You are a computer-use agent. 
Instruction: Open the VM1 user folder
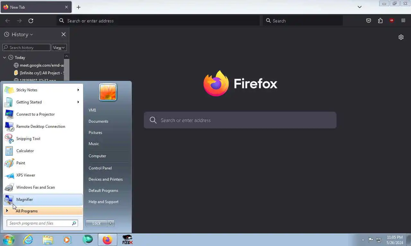[92, 110]
